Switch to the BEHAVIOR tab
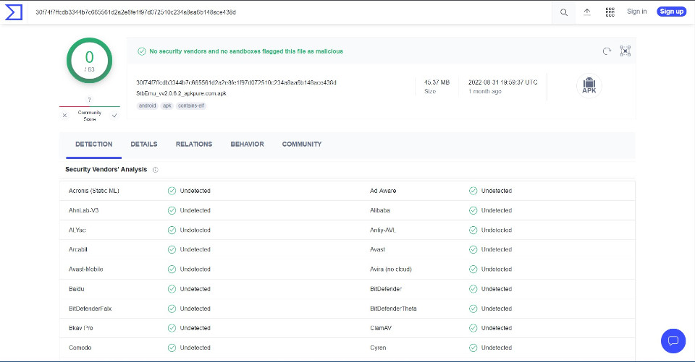The height and width of the screenshot is (362, 695). [247, 145]
